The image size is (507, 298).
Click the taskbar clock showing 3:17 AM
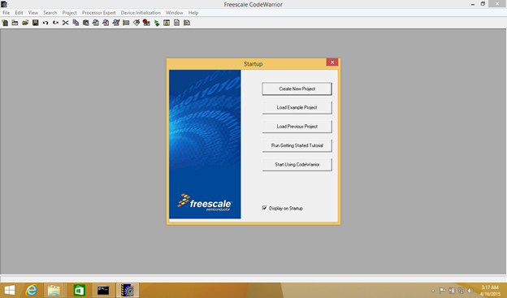point(490,291)
